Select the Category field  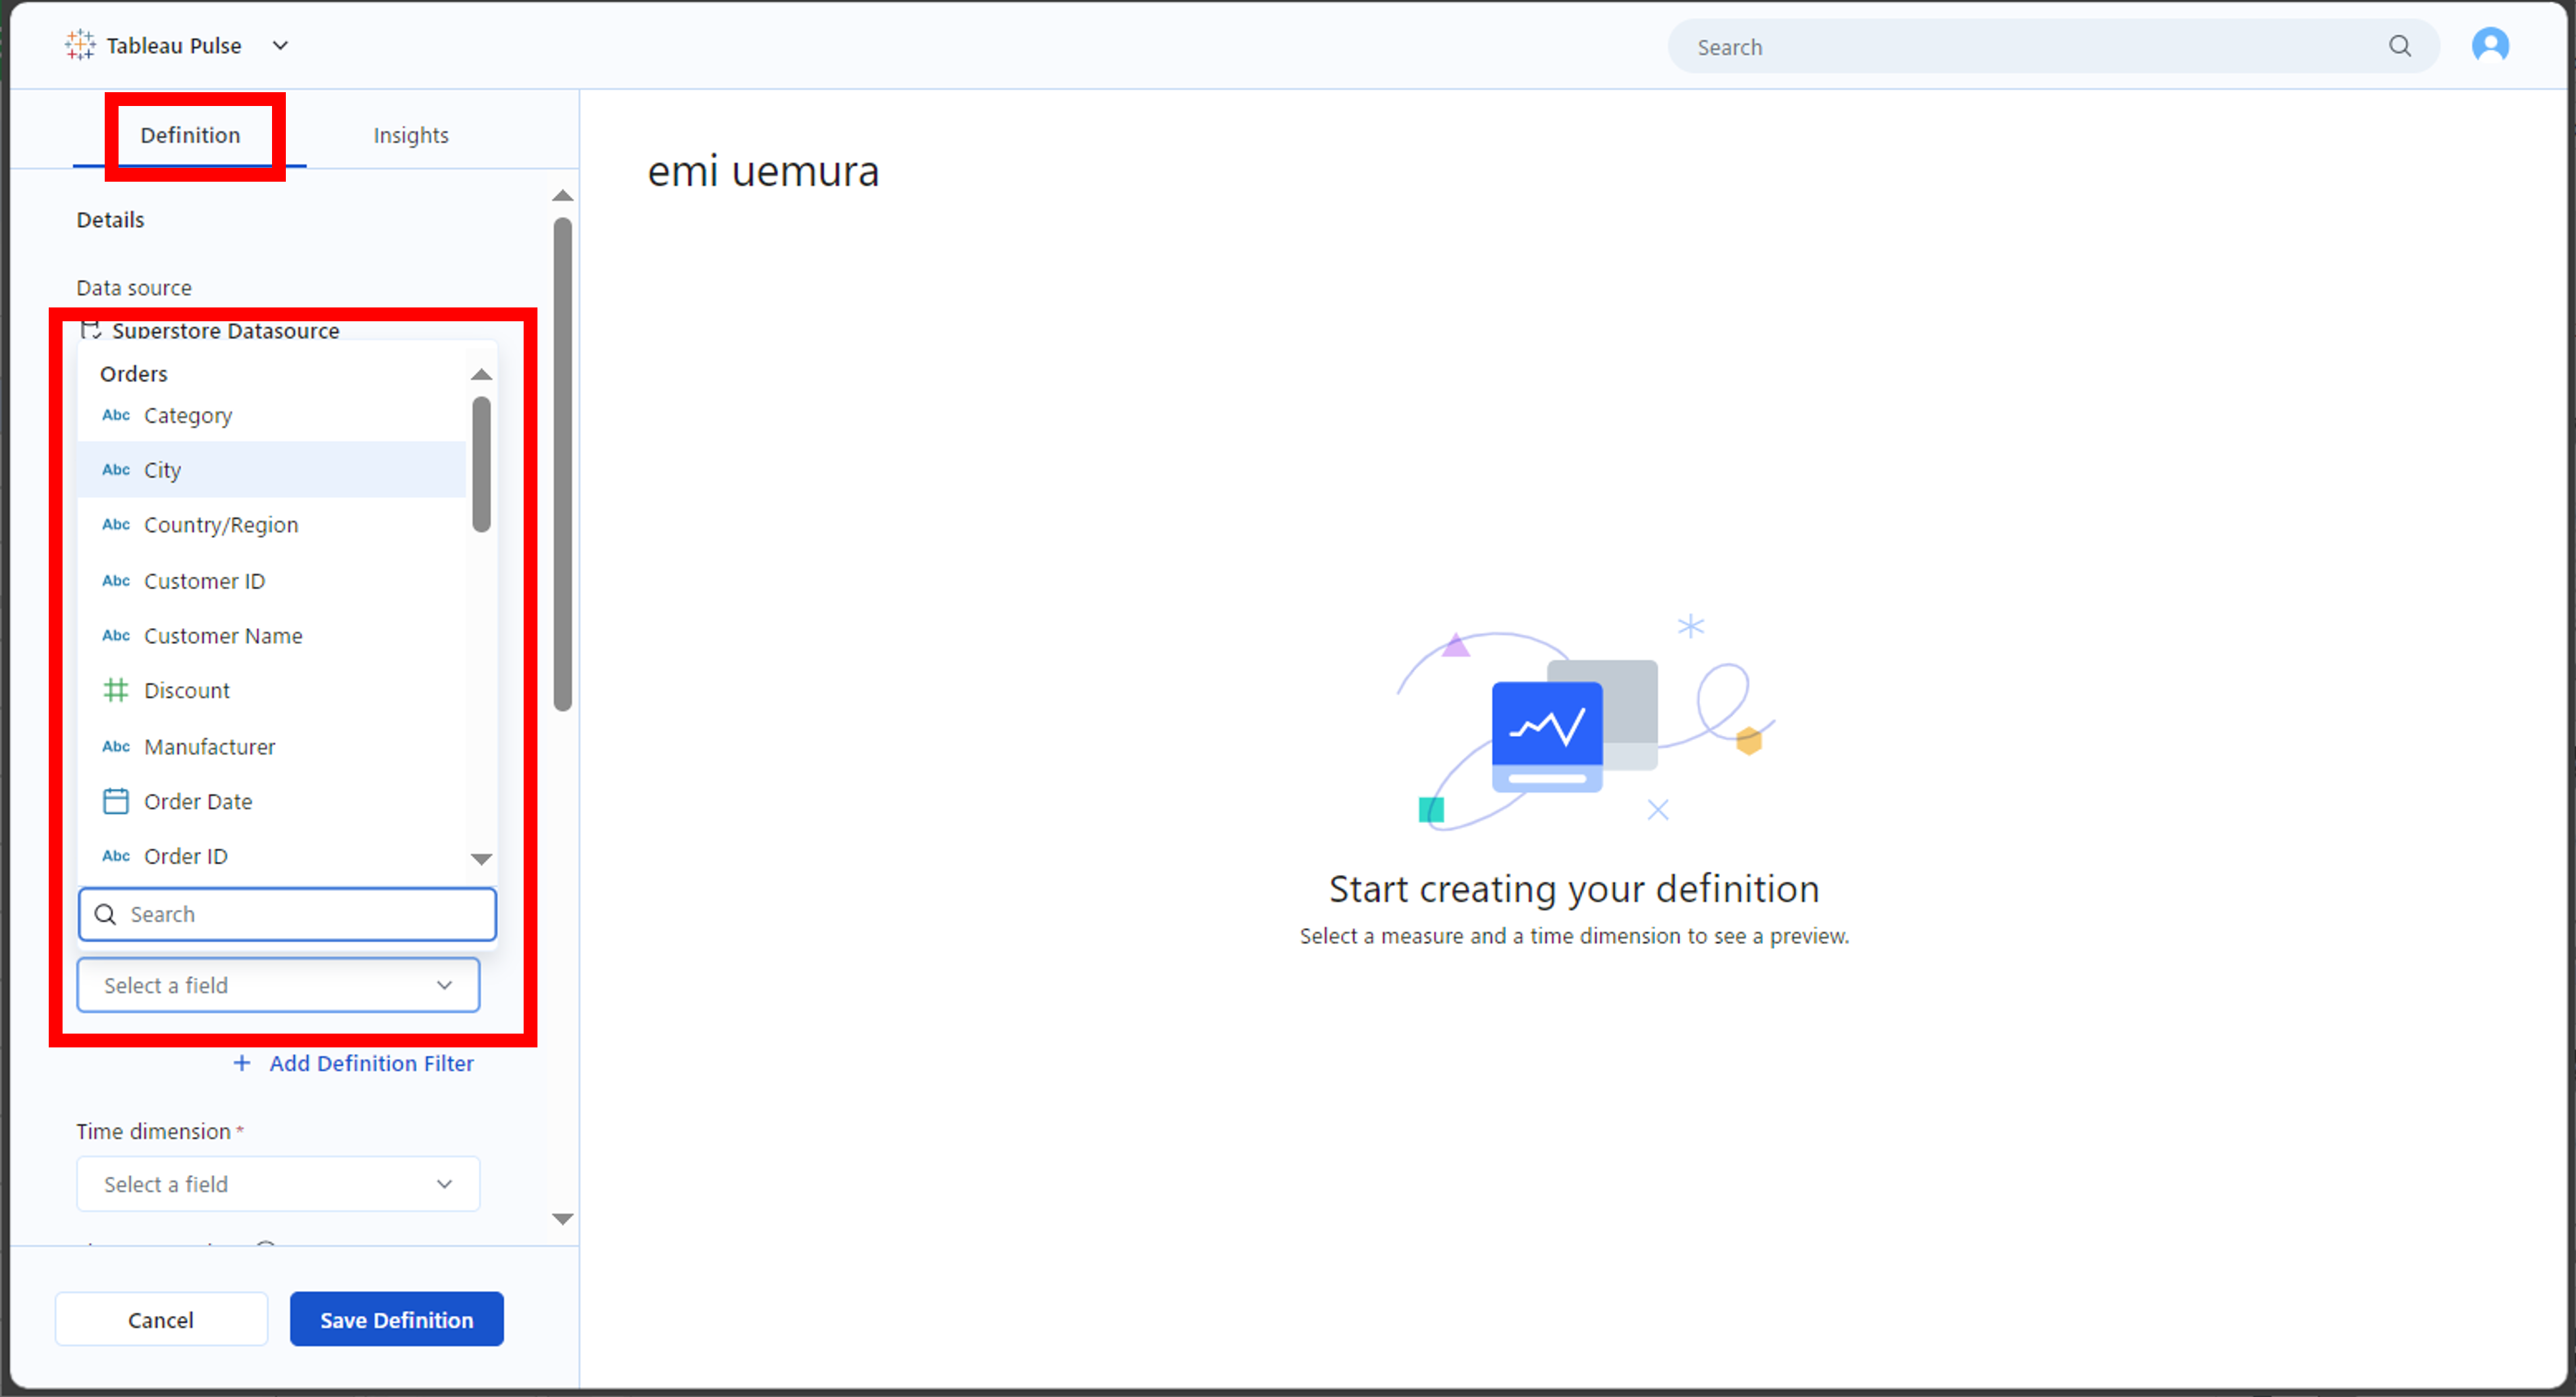(272, 415)
